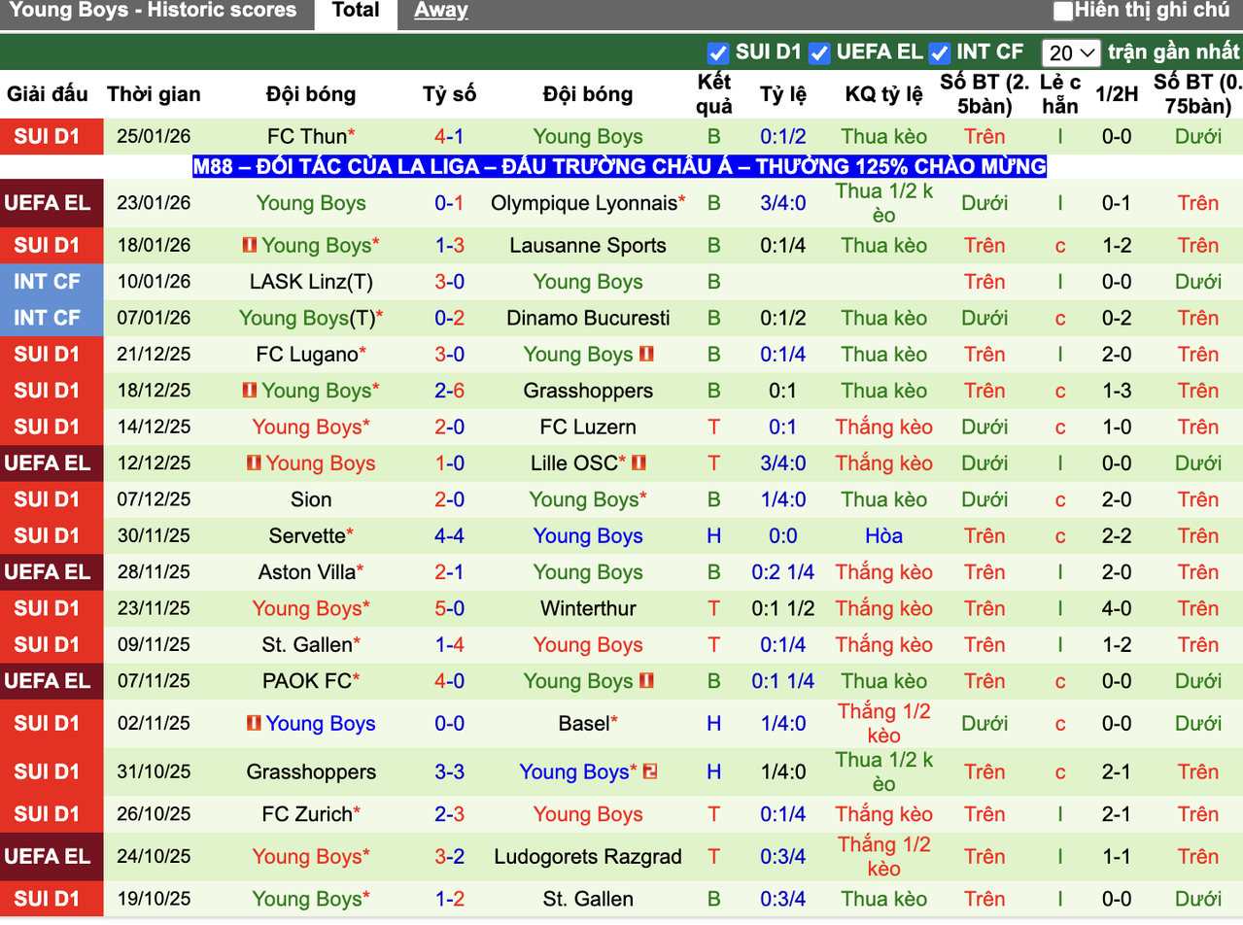Image resolution: width=1243 pixels, height=925 pixels.
Task: Click Ludogorets Razgrad team name
Action: pos(588,857)
